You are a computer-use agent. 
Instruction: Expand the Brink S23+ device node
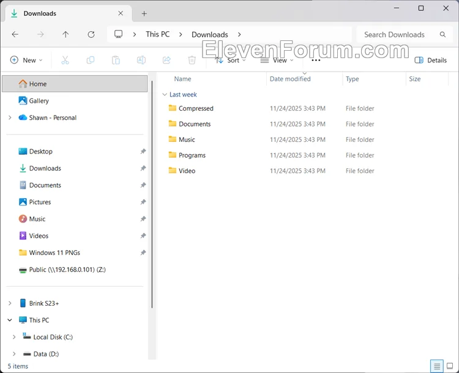pyautogui.click(x=10, y=303)
